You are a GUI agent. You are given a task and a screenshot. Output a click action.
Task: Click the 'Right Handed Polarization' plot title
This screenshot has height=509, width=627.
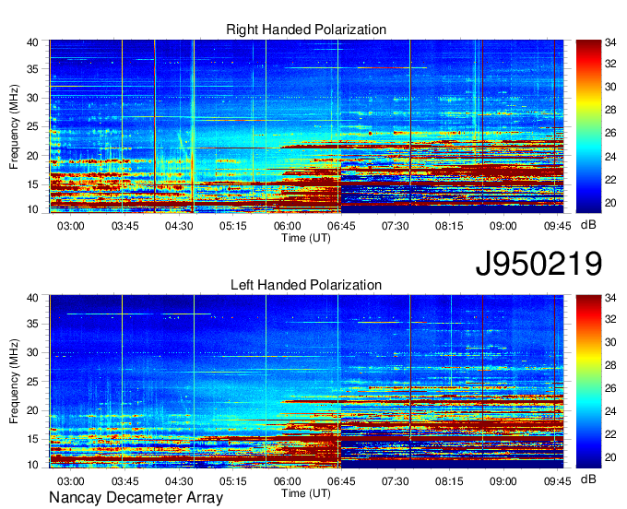point(306,30)
